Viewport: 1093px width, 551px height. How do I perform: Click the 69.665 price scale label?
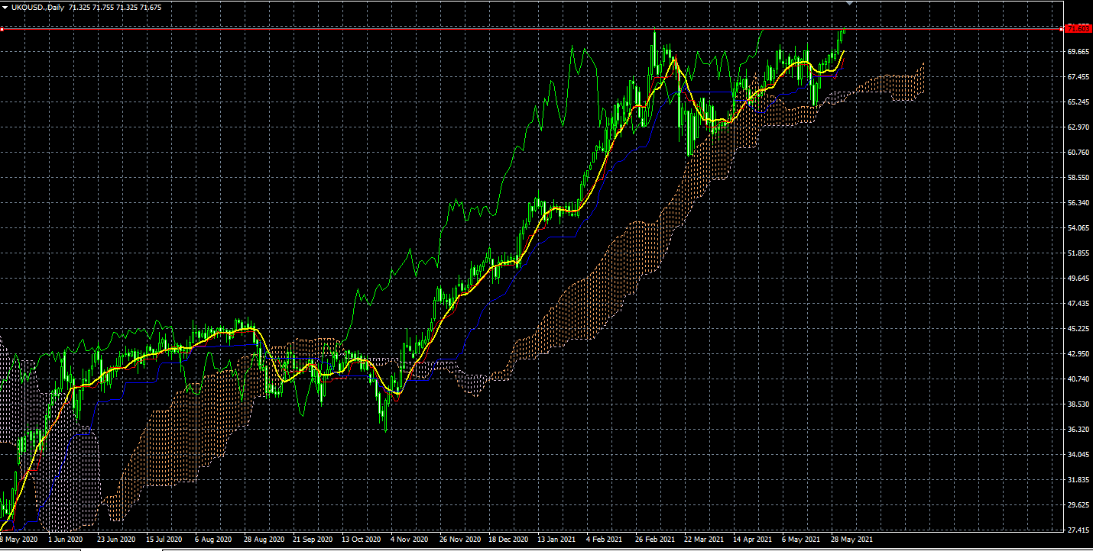click(x=1078, y=52)
